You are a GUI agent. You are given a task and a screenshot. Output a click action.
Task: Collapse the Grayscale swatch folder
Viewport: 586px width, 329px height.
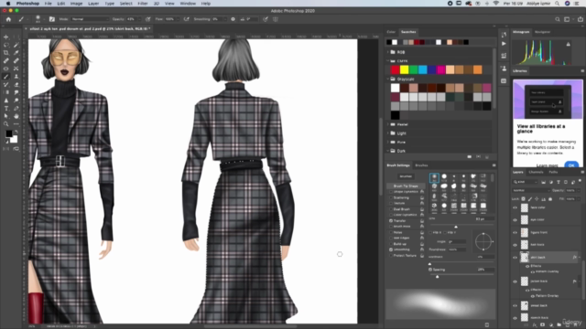click(388, 80)
